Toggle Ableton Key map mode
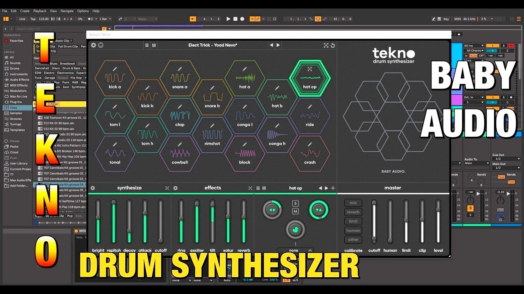The image size is (524, 294). coord(446,19)
